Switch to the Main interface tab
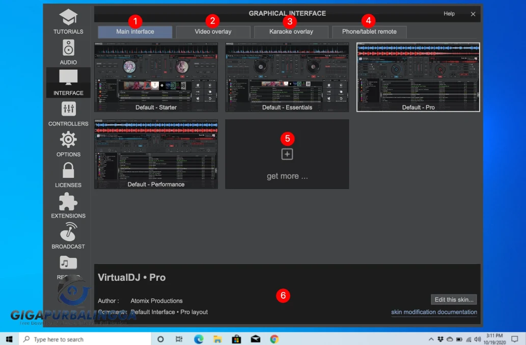Screen dimensions: 526x345 [x=135, y=32]
